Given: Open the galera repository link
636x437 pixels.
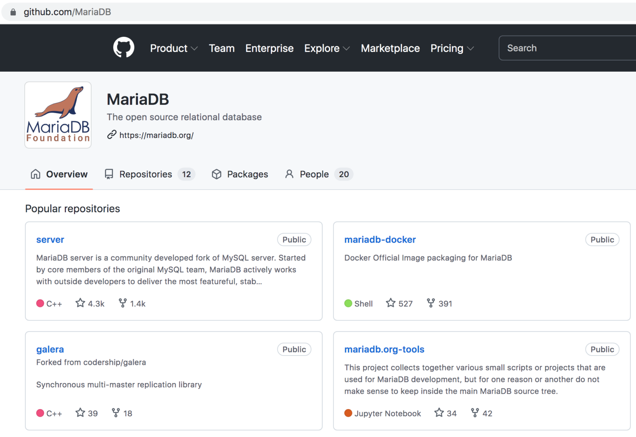Looking at the screenshot, I should click(x=50, y=350).
